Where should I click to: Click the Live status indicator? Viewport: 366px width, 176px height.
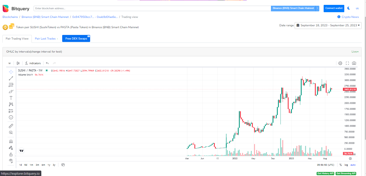point(355,51)
